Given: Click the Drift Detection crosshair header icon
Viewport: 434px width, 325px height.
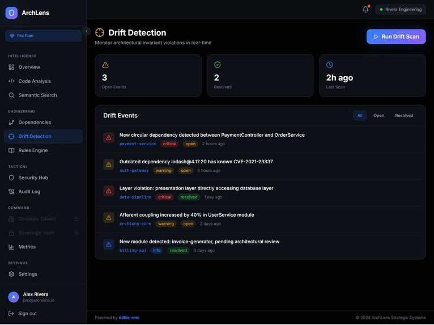Looking at the screenshot, I should click(x=100, y=33).
